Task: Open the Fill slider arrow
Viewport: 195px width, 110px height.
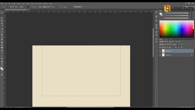Action: 182,47
